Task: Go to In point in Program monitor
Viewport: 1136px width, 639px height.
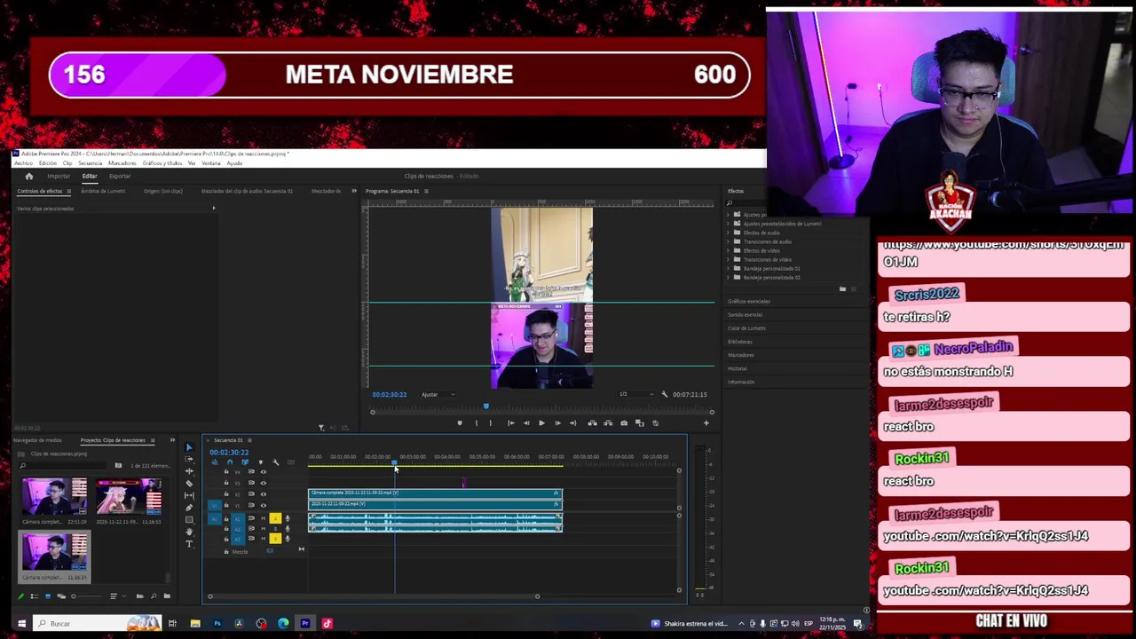Action: coord(511,422)
